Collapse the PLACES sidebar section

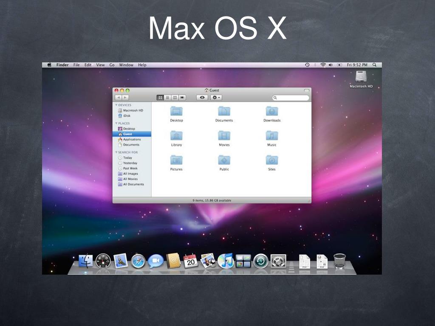click(x=116, y=124)
